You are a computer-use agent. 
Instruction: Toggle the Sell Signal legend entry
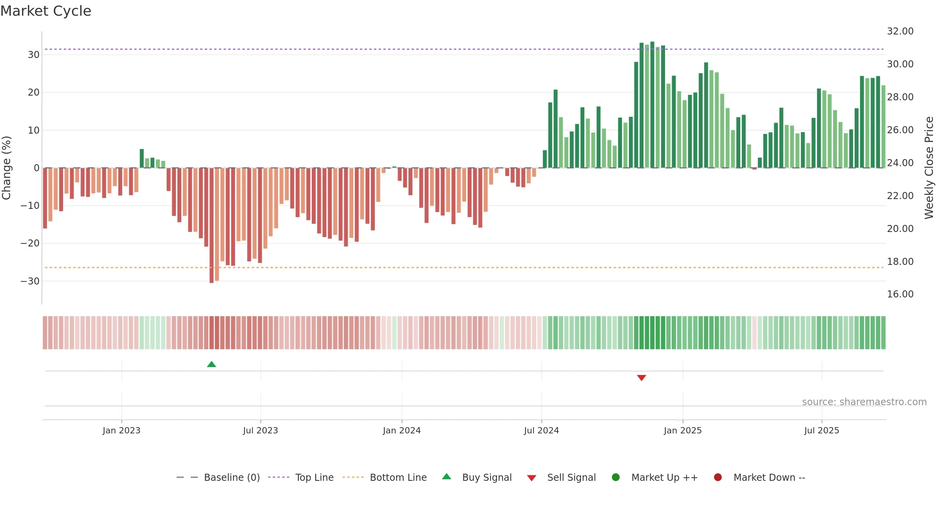(x=561, y=477)
